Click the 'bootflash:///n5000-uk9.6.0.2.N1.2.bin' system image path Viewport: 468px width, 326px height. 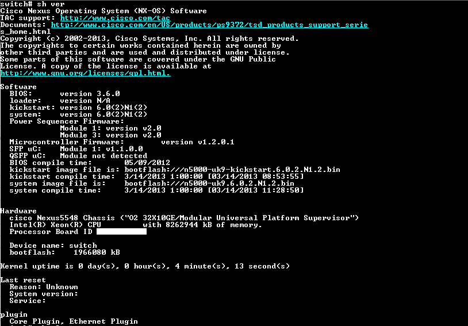209,183
